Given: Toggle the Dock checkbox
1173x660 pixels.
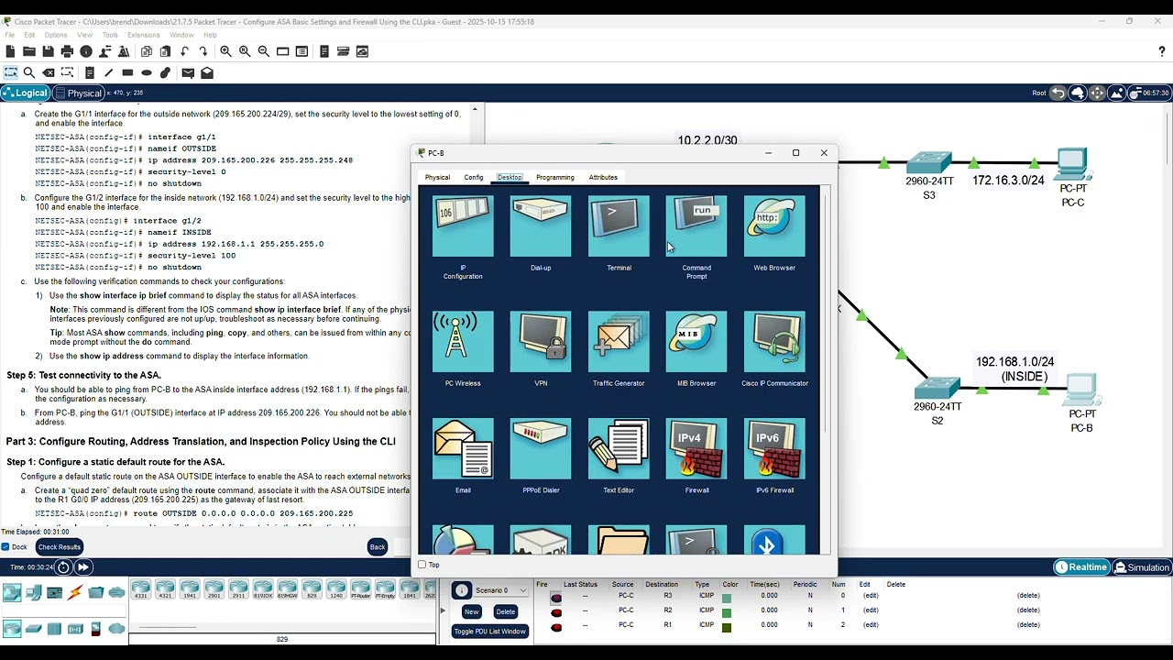Looking at the screenshot, I should 5,547.
